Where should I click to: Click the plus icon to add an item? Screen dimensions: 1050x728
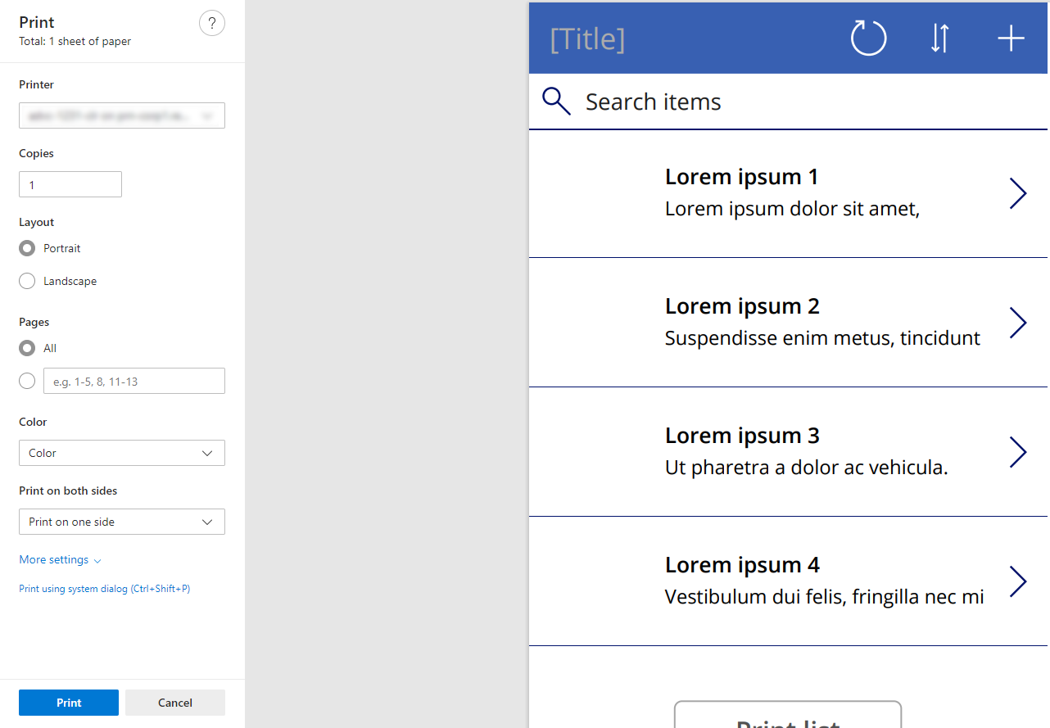(1011, 38)
